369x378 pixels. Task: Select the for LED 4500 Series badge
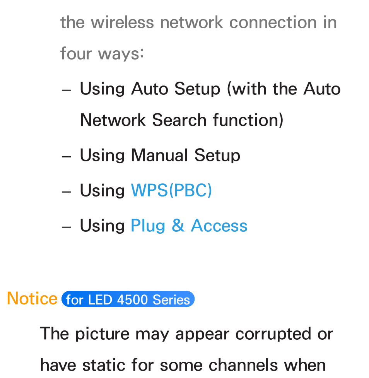(128, 299)
